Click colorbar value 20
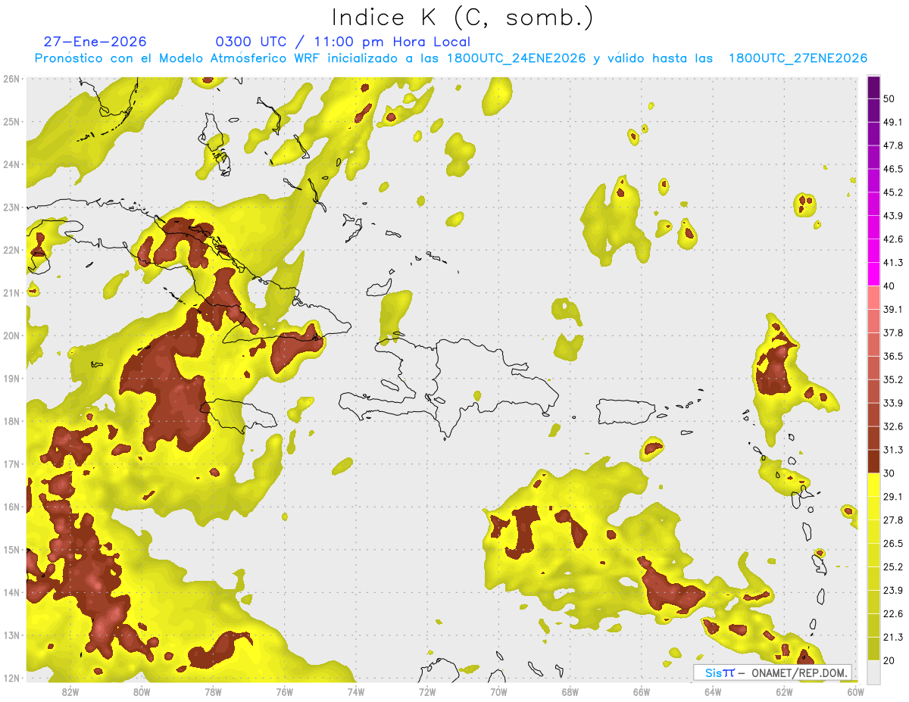909x702 pixels. pos(889,660)
